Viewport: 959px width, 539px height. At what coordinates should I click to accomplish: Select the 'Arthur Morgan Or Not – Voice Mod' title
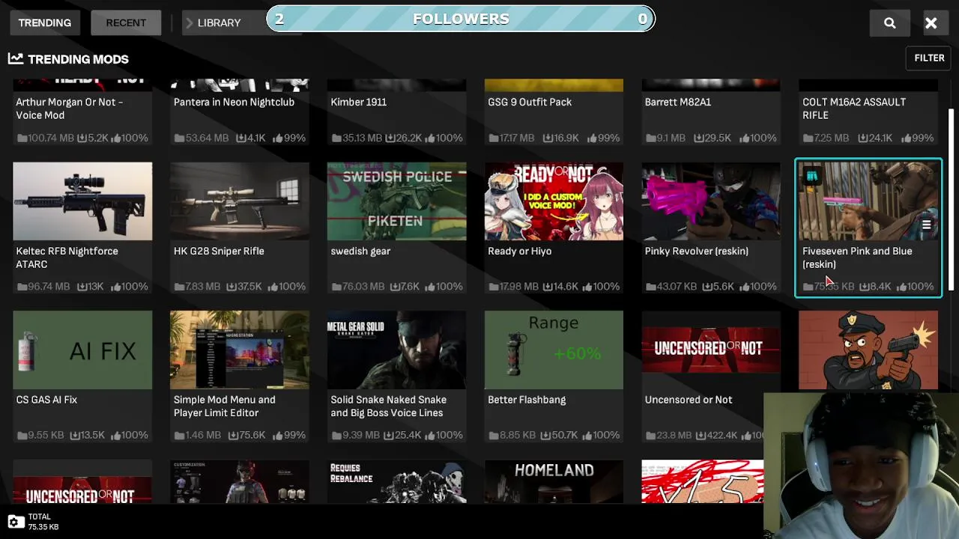(x=70, y=109)
